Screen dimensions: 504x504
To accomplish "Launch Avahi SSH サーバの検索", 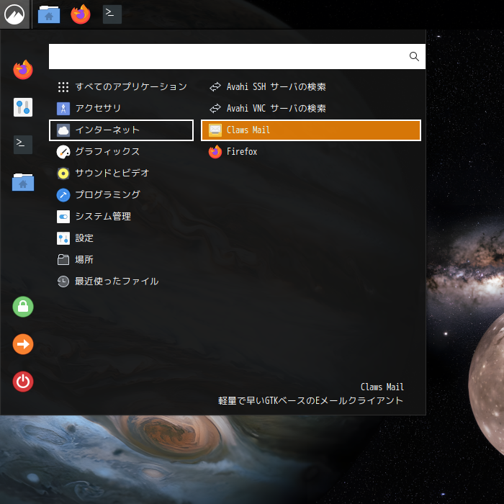I will point(311,87).
